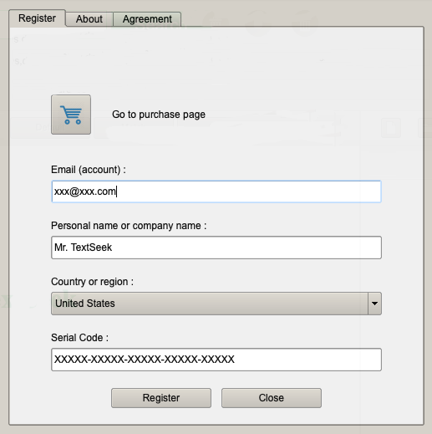Select the Register tab
Image resolution: width=432 pixels, height=434 pixels.
pyautogui.click(x=38, y=18)
